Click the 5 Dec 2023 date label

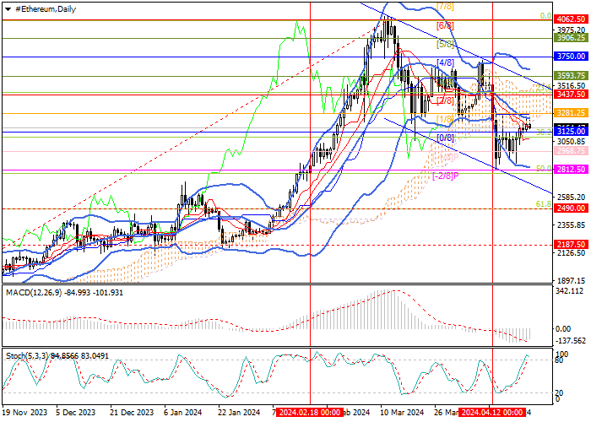pos(75,413)
